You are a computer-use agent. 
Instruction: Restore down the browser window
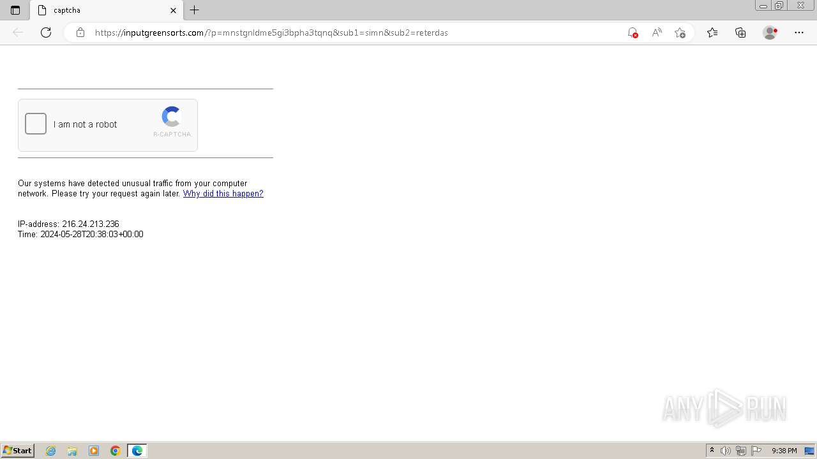779,5
